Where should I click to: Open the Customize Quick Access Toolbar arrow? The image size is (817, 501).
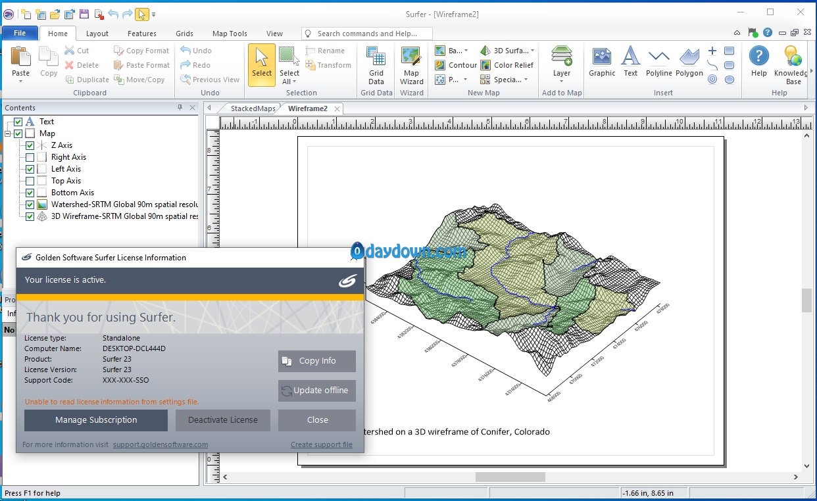coord(153,14)
